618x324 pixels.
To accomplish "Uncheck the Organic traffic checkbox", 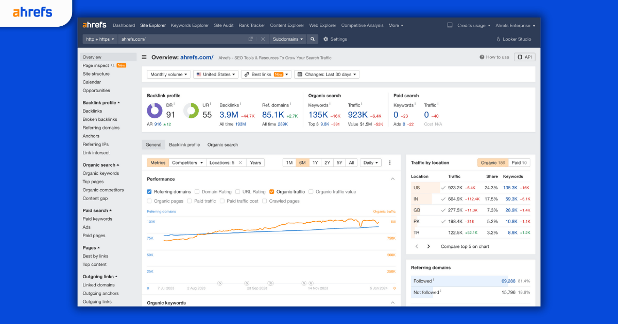I will (x=272, y=192).
